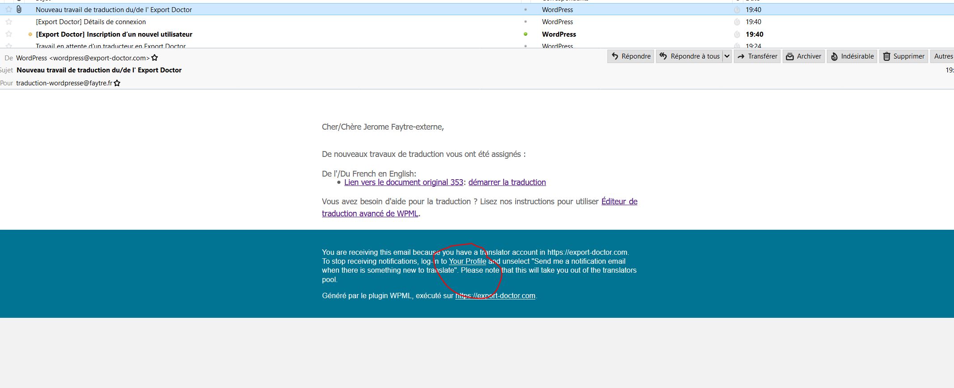Click WordPress correspondent in 'Détails de connexion' row

(x=557, y=21)
